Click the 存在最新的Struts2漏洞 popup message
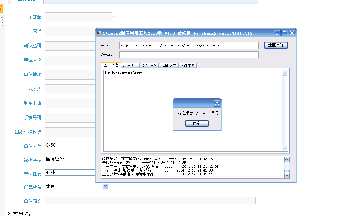The height and width of the screenshot is (216, 338). [198, 113]
